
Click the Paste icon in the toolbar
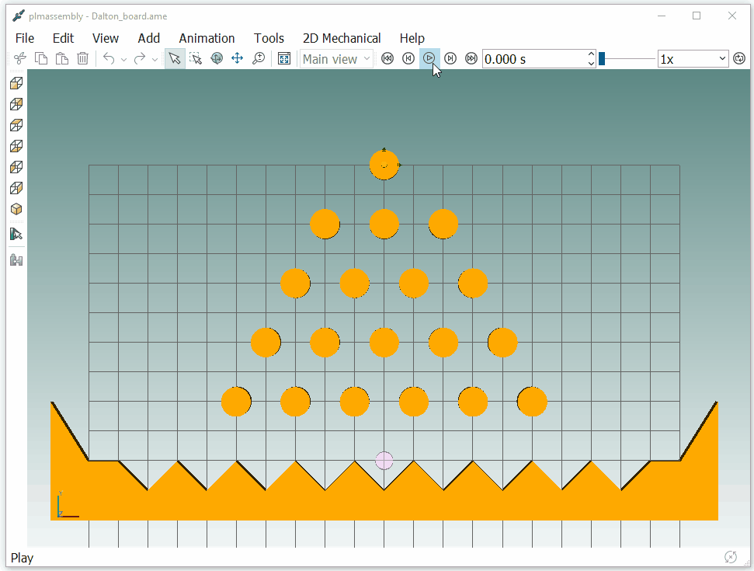point(61,57)
